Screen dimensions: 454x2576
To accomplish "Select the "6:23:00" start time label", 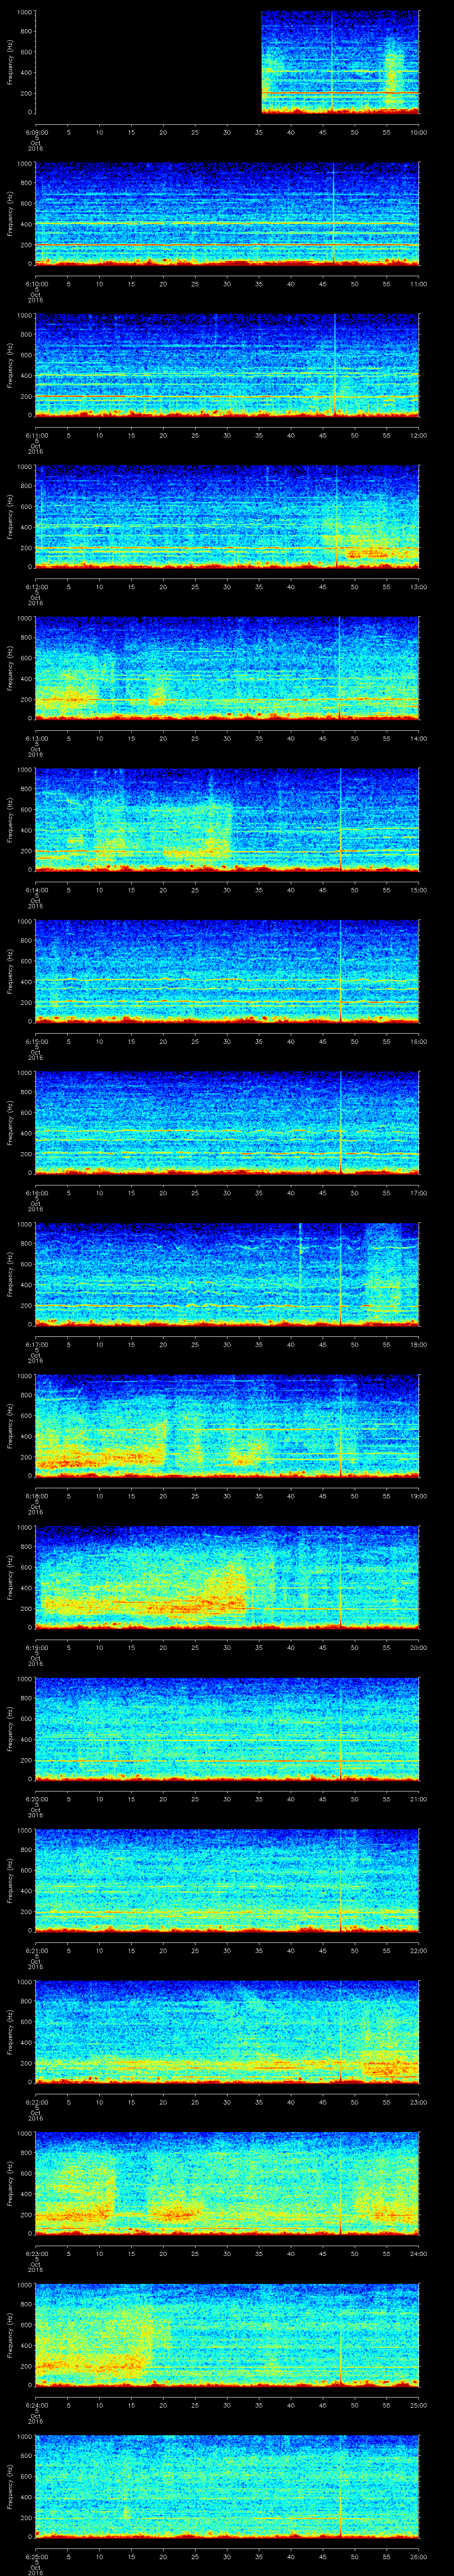I will pos(36,2253).
